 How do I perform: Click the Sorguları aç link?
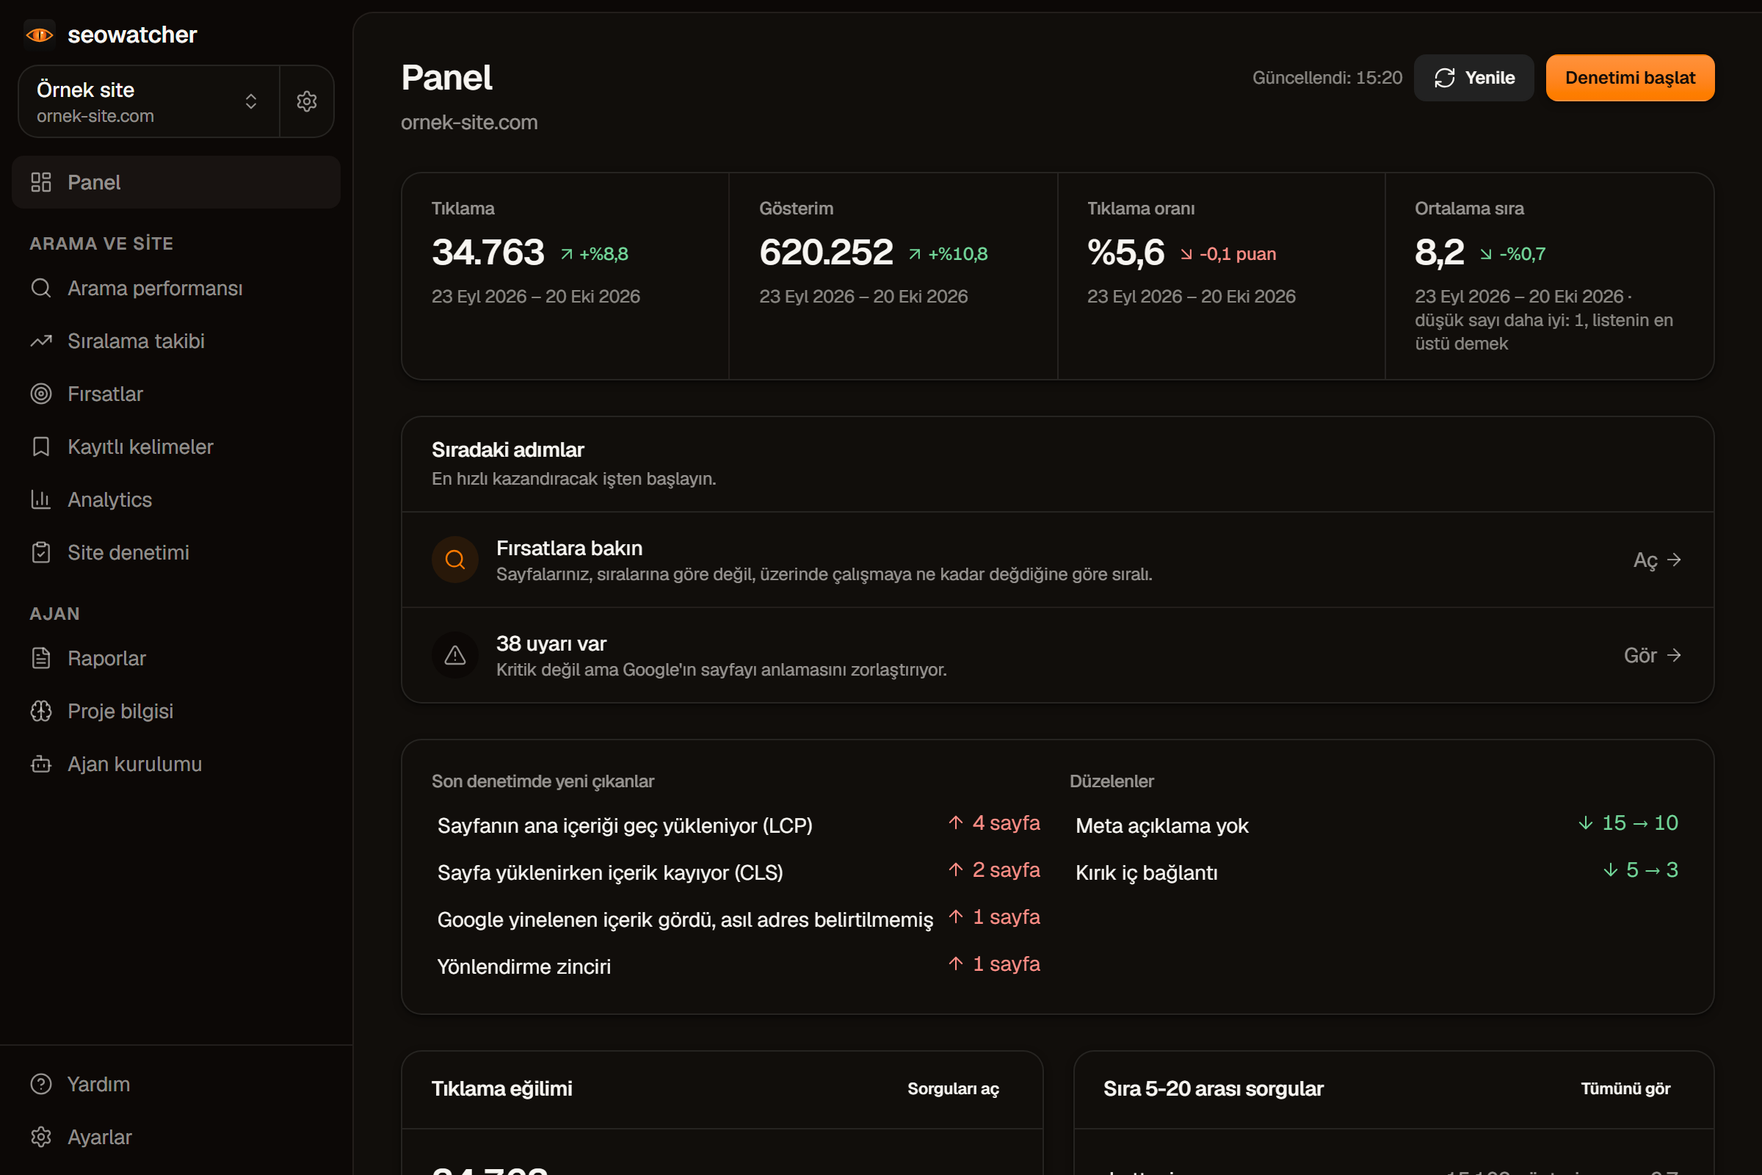[953, 1088]
